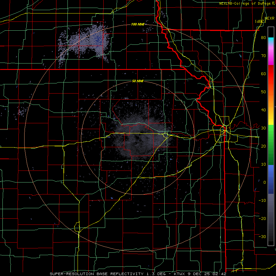This screenshot has width=276, height=276.
Task: Click the red segment of the reflectivity color bar
Action: click(x=271, y=74)
